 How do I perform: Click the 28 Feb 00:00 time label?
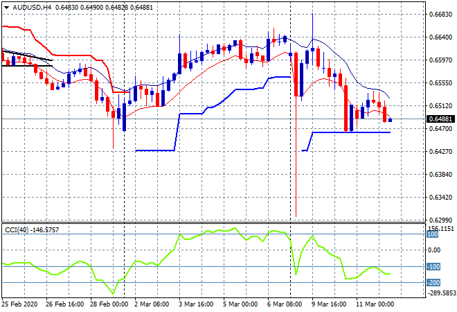[x=109, y=304]
